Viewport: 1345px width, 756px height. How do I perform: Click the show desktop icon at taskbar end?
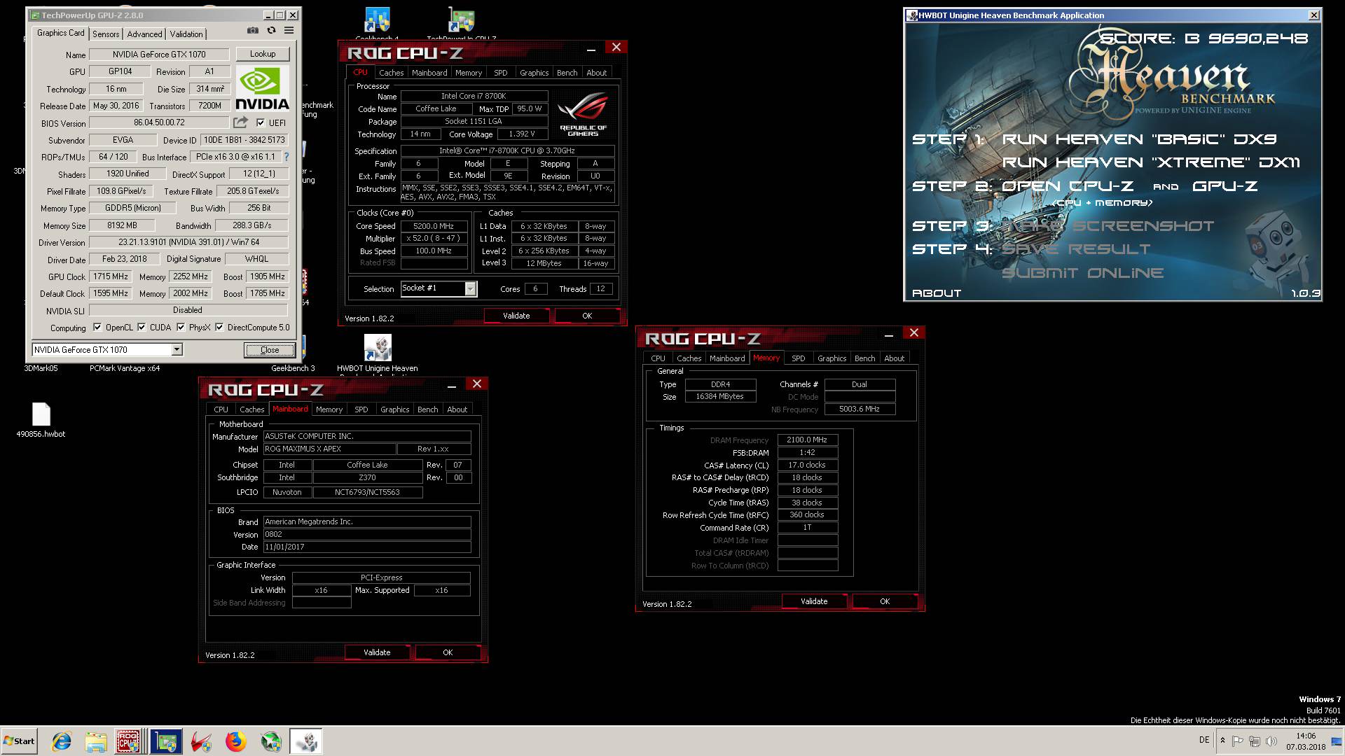(1337, 741)
